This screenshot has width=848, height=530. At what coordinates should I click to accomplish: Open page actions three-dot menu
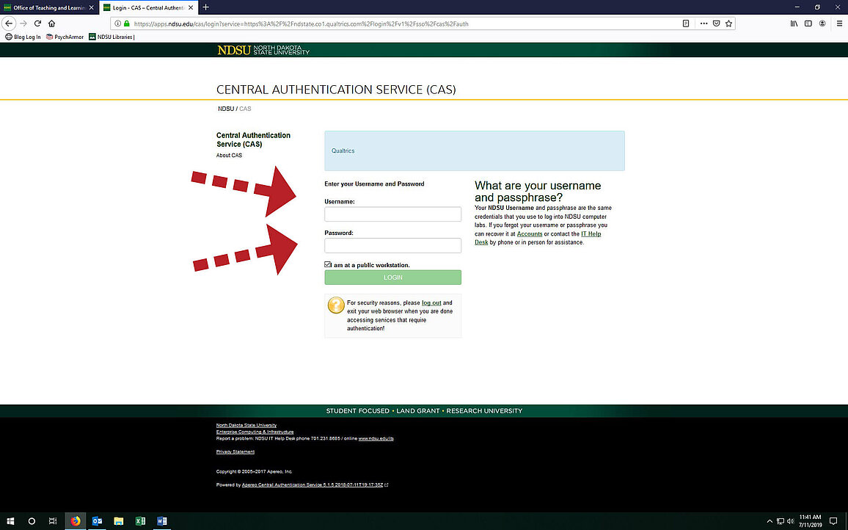[703, 23]
